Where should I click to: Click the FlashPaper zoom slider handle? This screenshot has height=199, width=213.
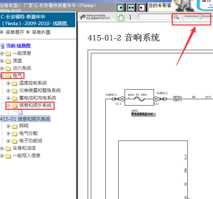(x=200, y=17)
